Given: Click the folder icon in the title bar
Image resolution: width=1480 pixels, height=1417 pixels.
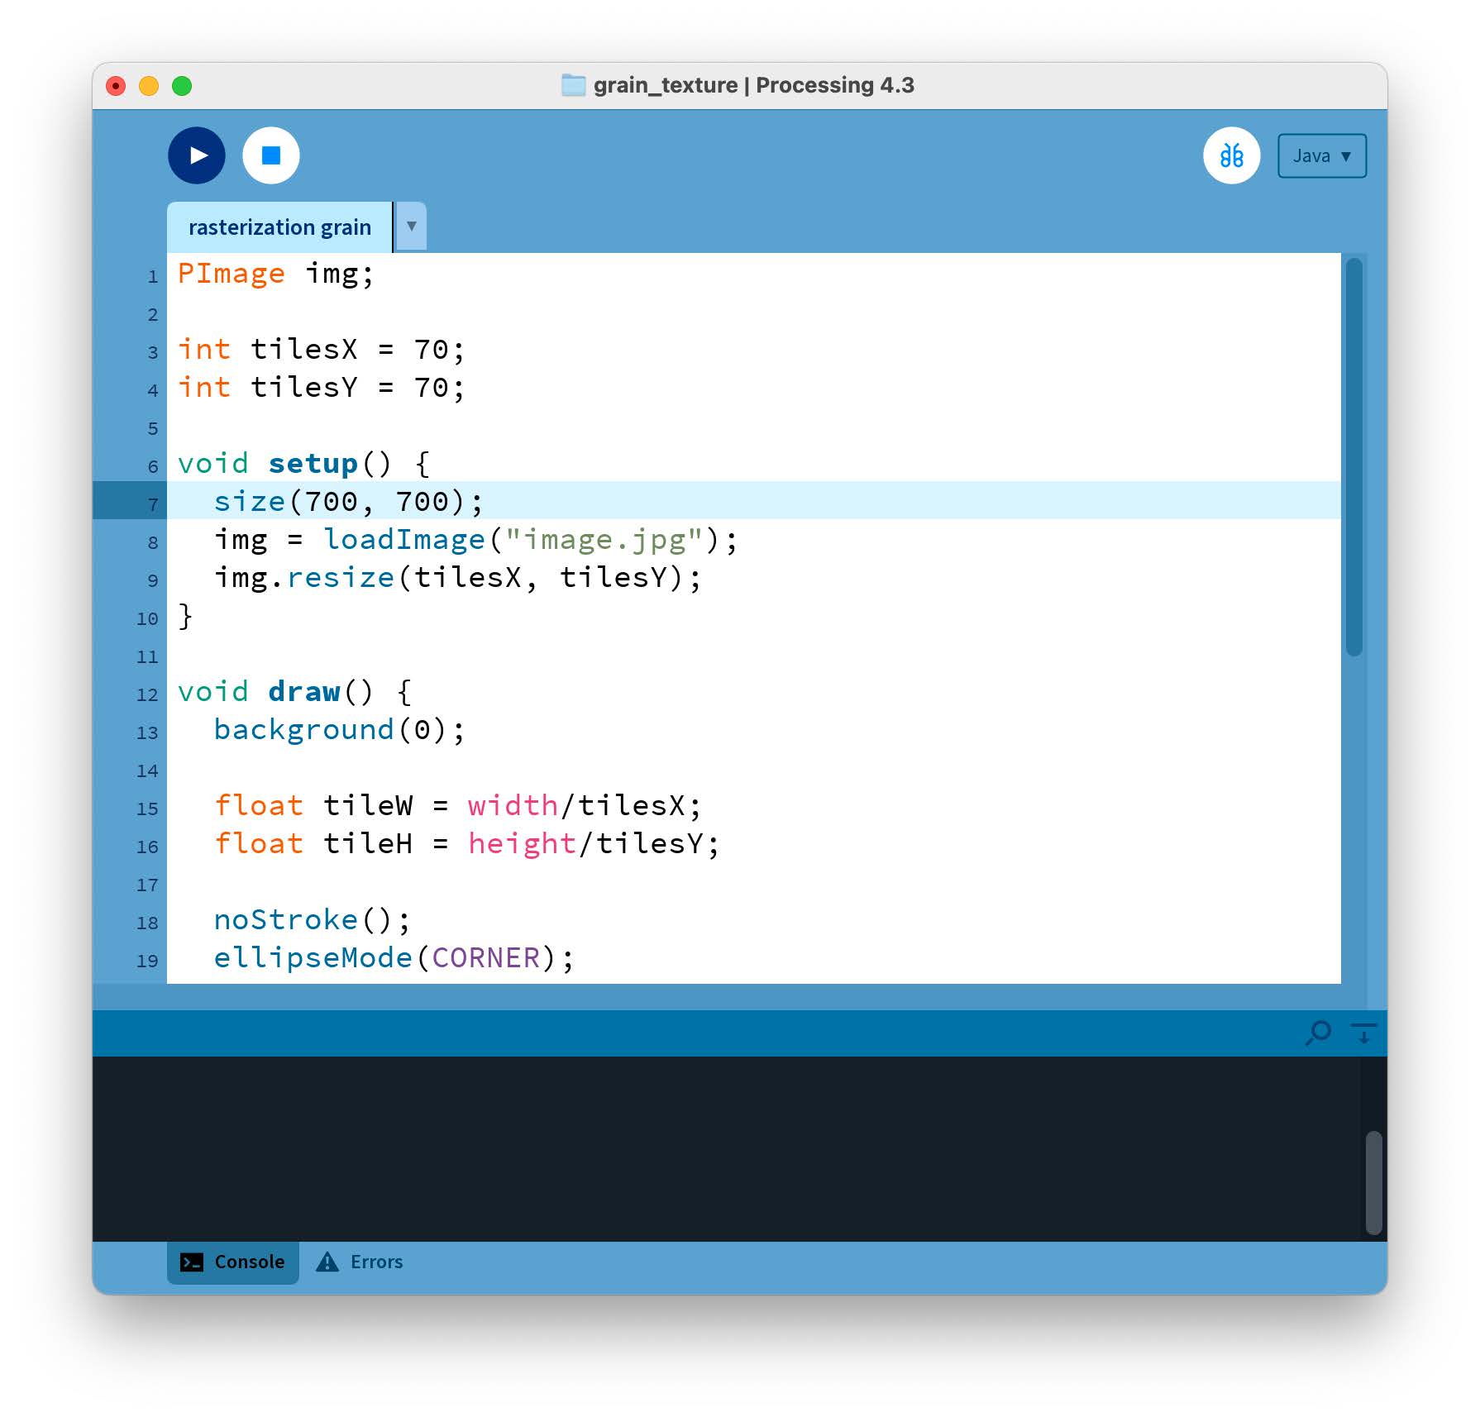Looking at the screenshot, I should [572, 84].
